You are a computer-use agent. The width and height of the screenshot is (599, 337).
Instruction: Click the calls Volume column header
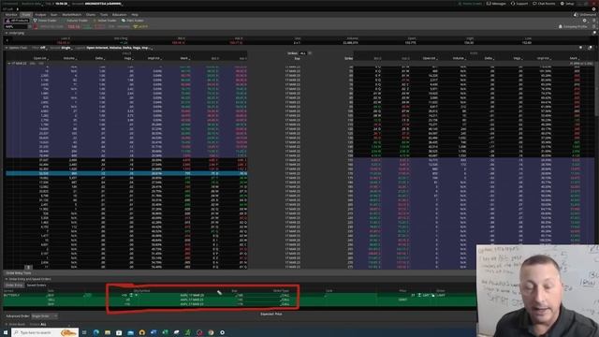coord(70,58)
